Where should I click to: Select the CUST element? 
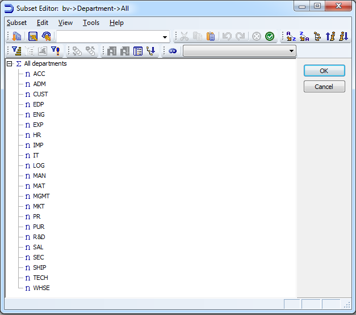pos(40,94)
